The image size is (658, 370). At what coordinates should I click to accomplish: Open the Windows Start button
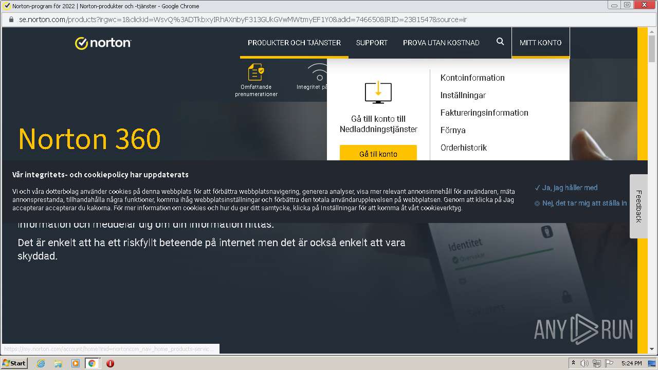(x=14, y=363)
